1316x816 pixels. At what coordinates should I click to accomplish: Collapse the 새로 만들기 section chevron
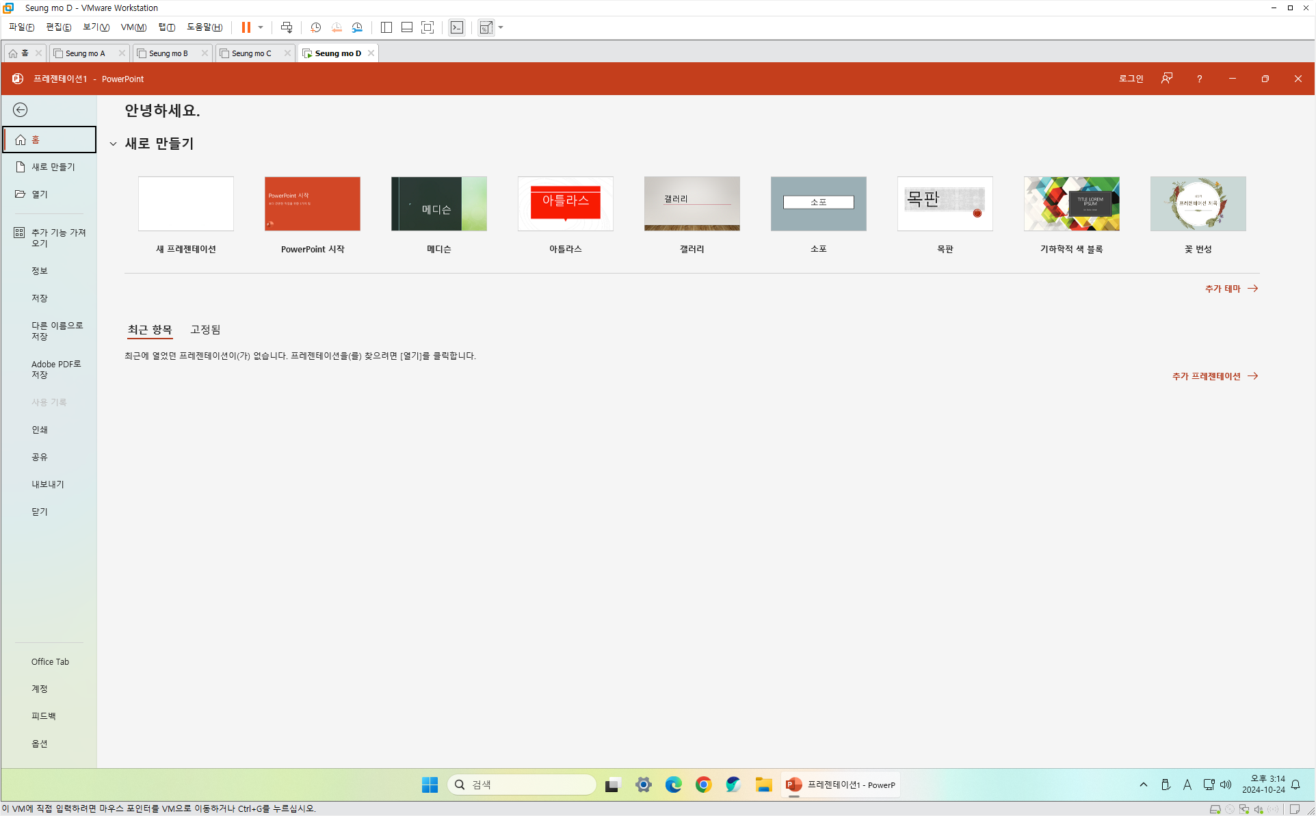click(114, 144)
